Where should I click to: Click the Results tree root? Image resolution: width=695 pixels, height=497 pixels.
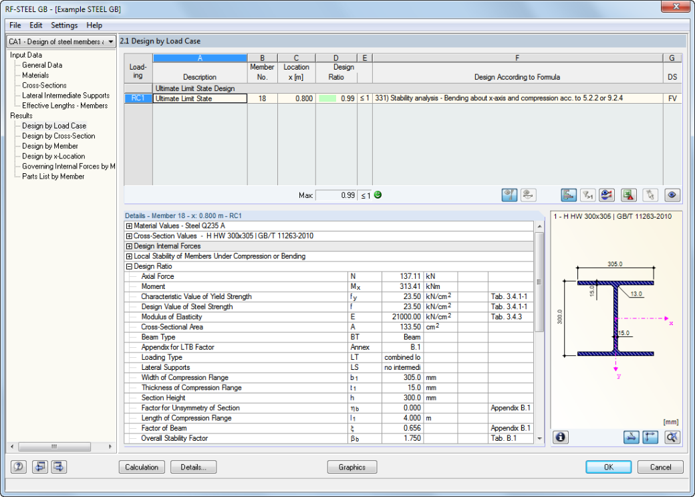[21, 116]
